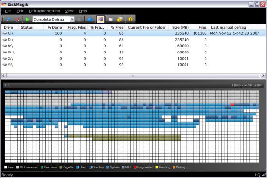
Task: Click the left arrow of horizontal scrollbar
Action: 4,76
